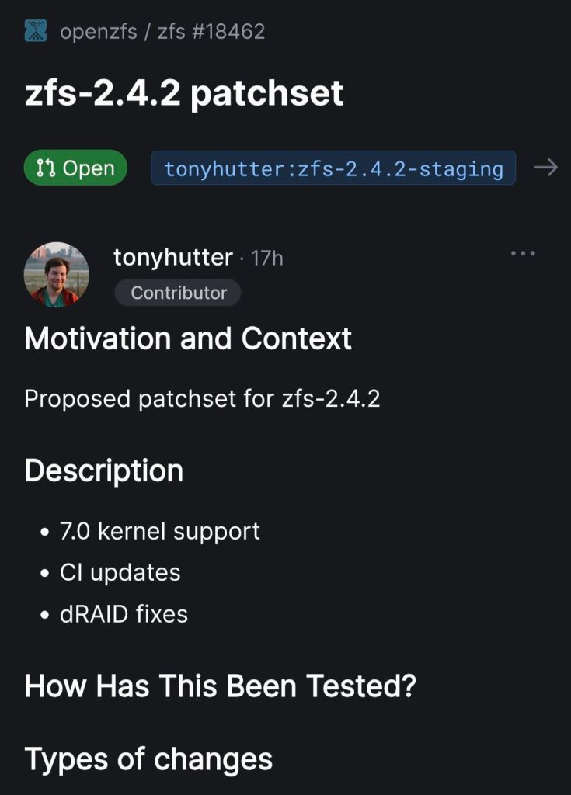
Task: Open the three-dot comment options menu
Action: (x=523, y=253)
